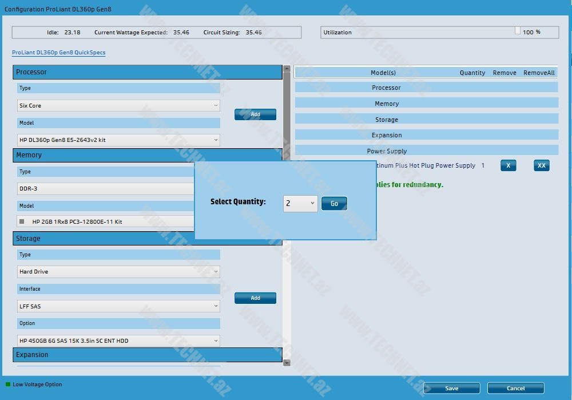This screenshot has width=572, height=400.
Task: Open the storage Interface dropdown LFF SAS
Action: (x=118, y=306)
